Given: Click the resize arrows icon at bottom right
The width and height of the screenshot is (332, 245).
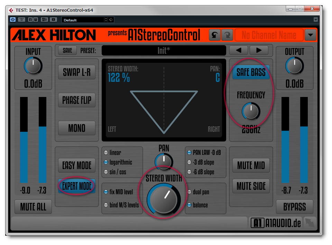Looking at the screenshot, I should pos(310,223).
